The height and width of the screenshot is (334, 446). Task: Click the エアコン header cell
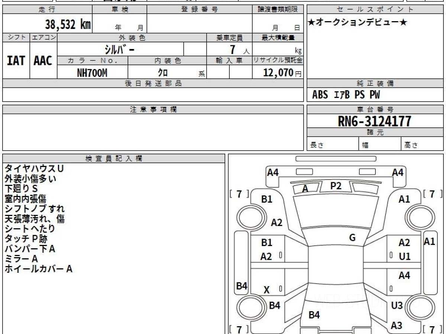43,37
